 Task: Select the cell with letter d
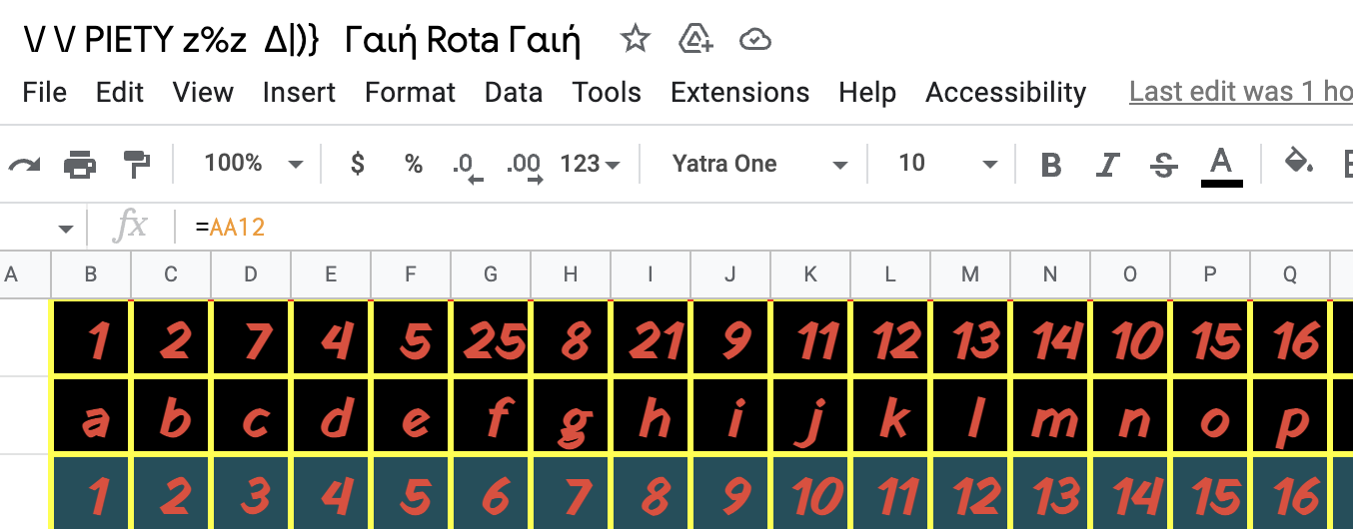tap(331, 416)
